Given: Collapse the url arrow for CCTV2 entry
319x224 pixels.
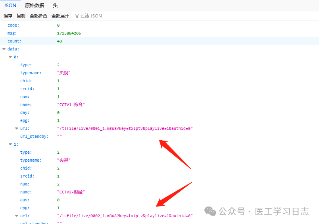Looking at the screenshot, I should pos(17,216).
